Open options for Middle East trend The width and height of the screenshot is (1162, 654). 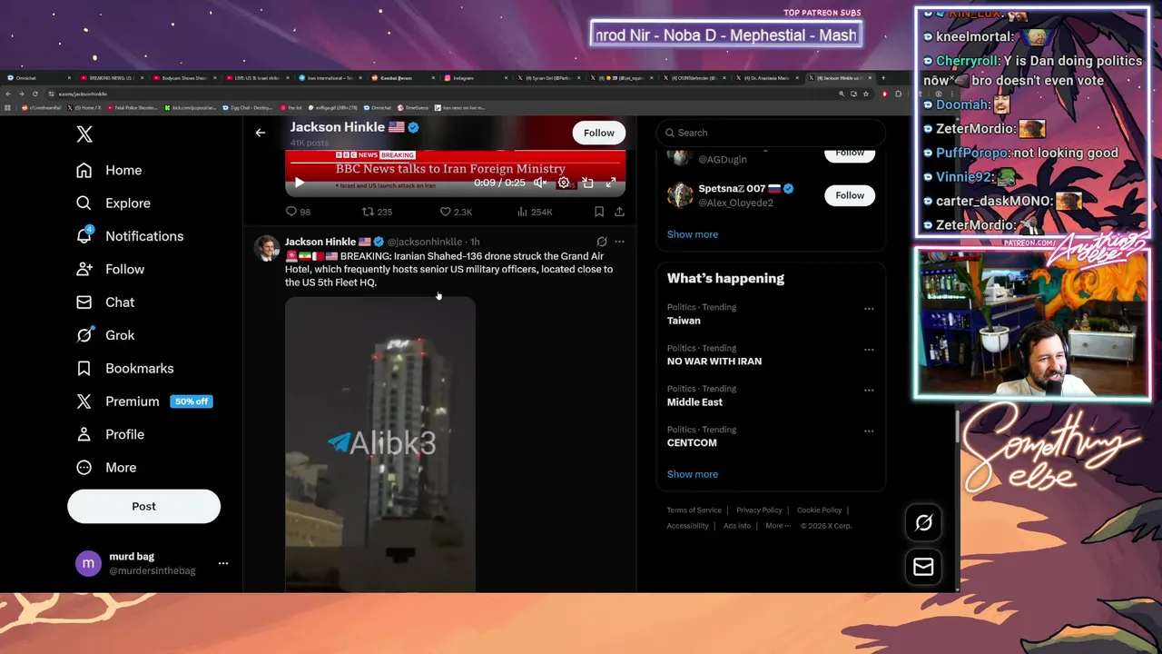(x=869, y=391)
